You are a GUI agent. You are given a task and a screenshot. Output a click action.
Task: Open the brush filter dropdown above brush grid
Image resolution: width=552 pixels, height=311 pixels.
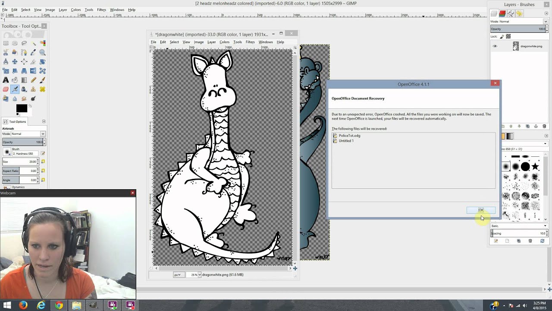click(525, 143)
